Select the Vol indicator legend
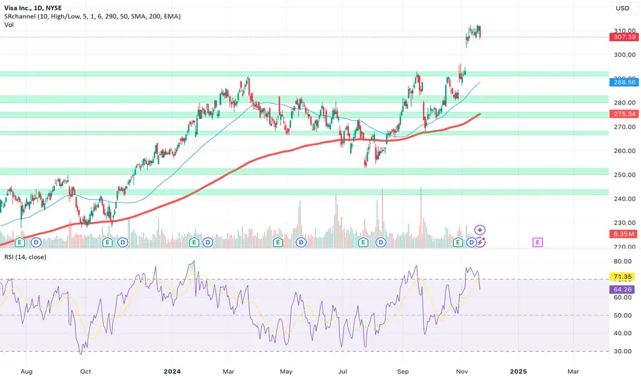 point(9,25)
